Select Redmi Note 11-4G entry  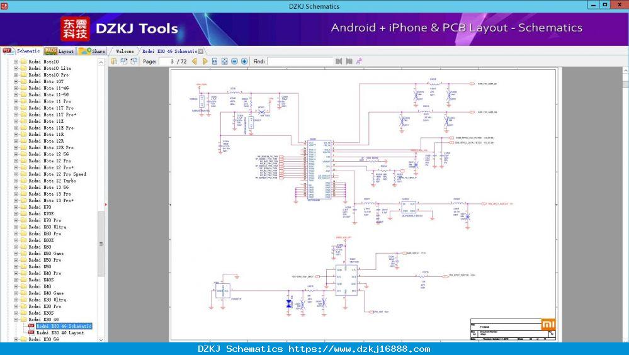pos(48,88)
